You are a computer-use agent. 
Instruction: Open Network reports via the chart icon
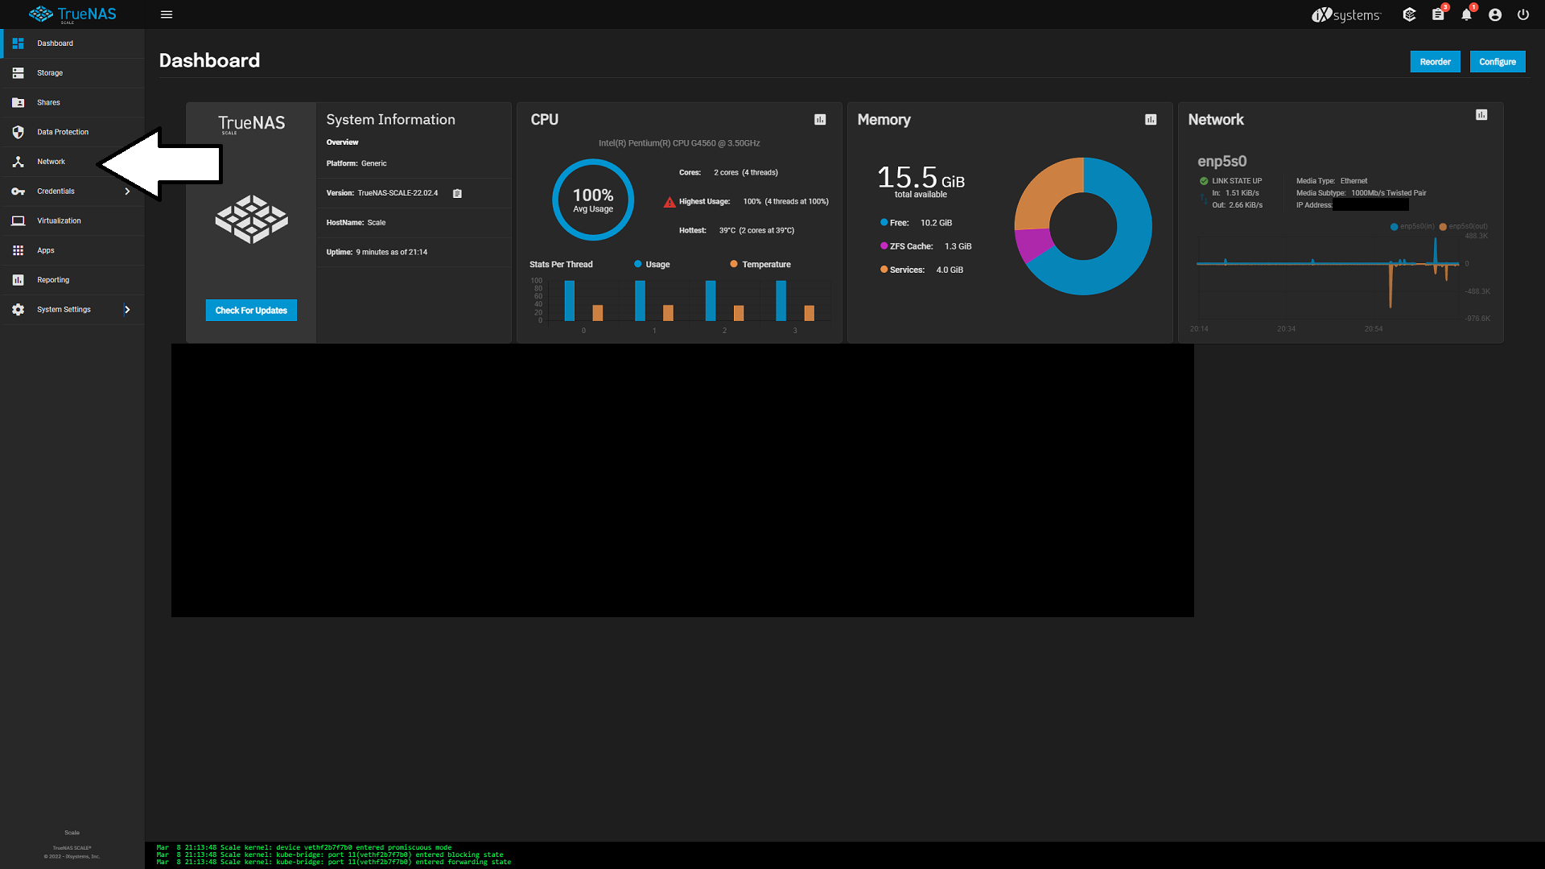click(x=1481, y=115)
